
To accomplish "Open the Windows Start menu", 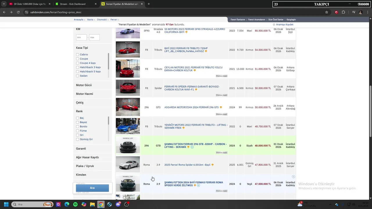I will click(6, 204).
